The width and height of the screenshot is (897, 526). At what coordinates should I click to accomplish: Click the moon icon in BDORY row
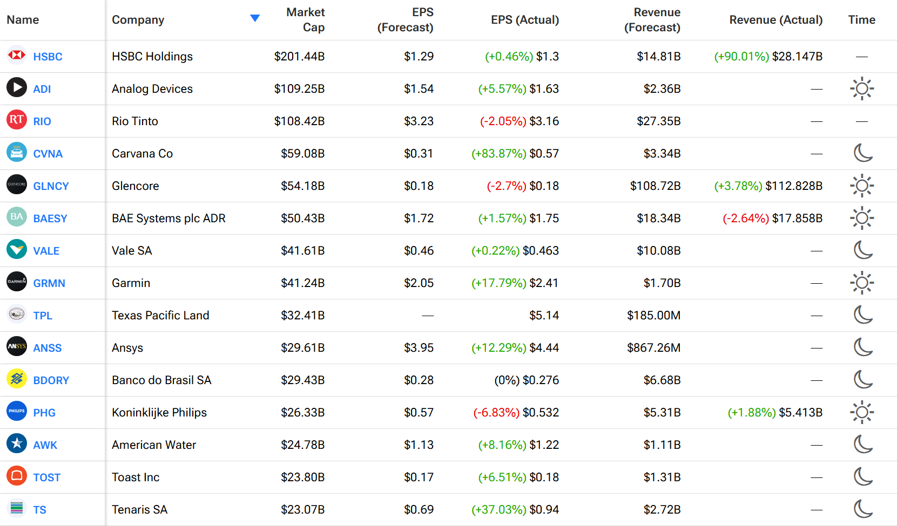click(863, 380)
